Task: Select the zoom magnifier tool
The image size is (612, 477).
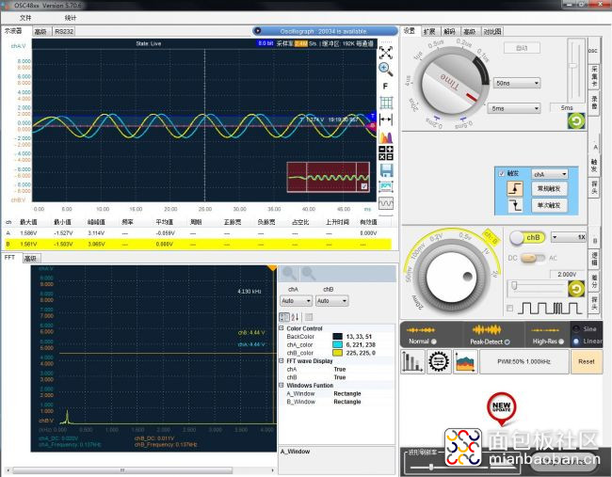Action: click(x=386, y=70)
